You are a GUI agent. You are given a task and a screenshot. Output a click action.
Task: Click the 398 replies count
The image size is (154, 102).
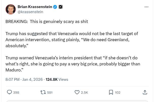[x=16, y=93]
